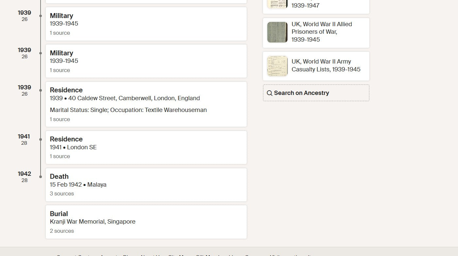Click the 1941 year label on the timeline
Viewport: 458px width, 256px height.
tap(24, 137)
